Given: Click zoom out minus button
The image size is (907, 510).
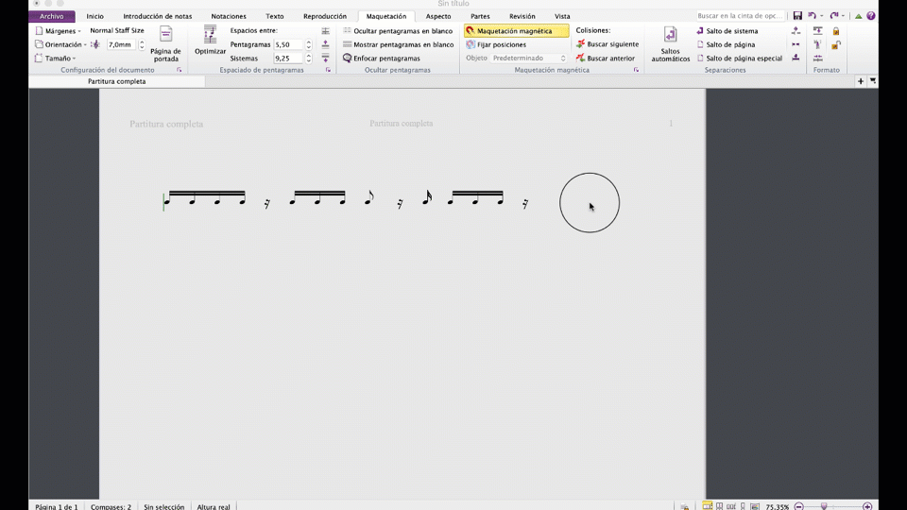Looking at the screenshot, I should tap(799, 506).
